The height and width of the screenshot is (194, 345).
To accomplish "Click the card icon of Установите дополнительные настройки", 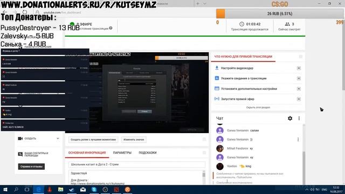I will click(x=217, y=88).
